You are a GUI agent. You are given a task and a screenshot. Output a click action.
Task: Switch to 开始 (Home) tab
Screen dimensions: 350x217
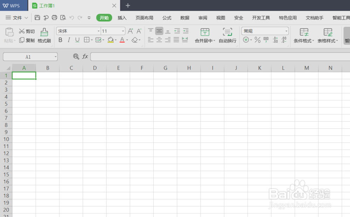pyautogui.click(x=104, y=17)
